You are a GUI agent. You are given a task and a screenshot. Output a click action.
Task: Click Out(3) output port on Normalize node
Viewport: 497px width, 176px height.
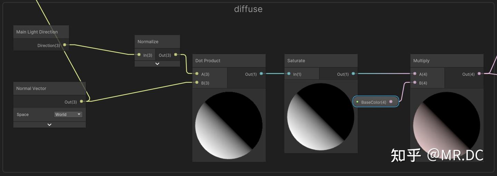(x=176, y=54)
